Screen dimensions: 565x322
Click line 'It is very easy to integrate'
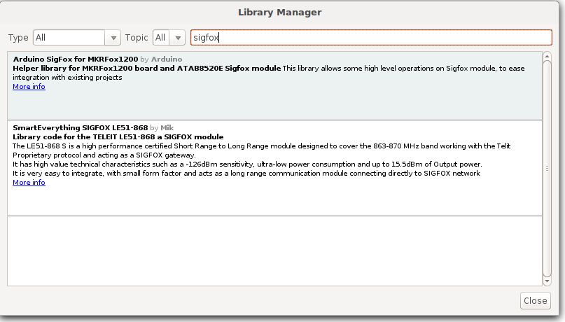(246, 173)
